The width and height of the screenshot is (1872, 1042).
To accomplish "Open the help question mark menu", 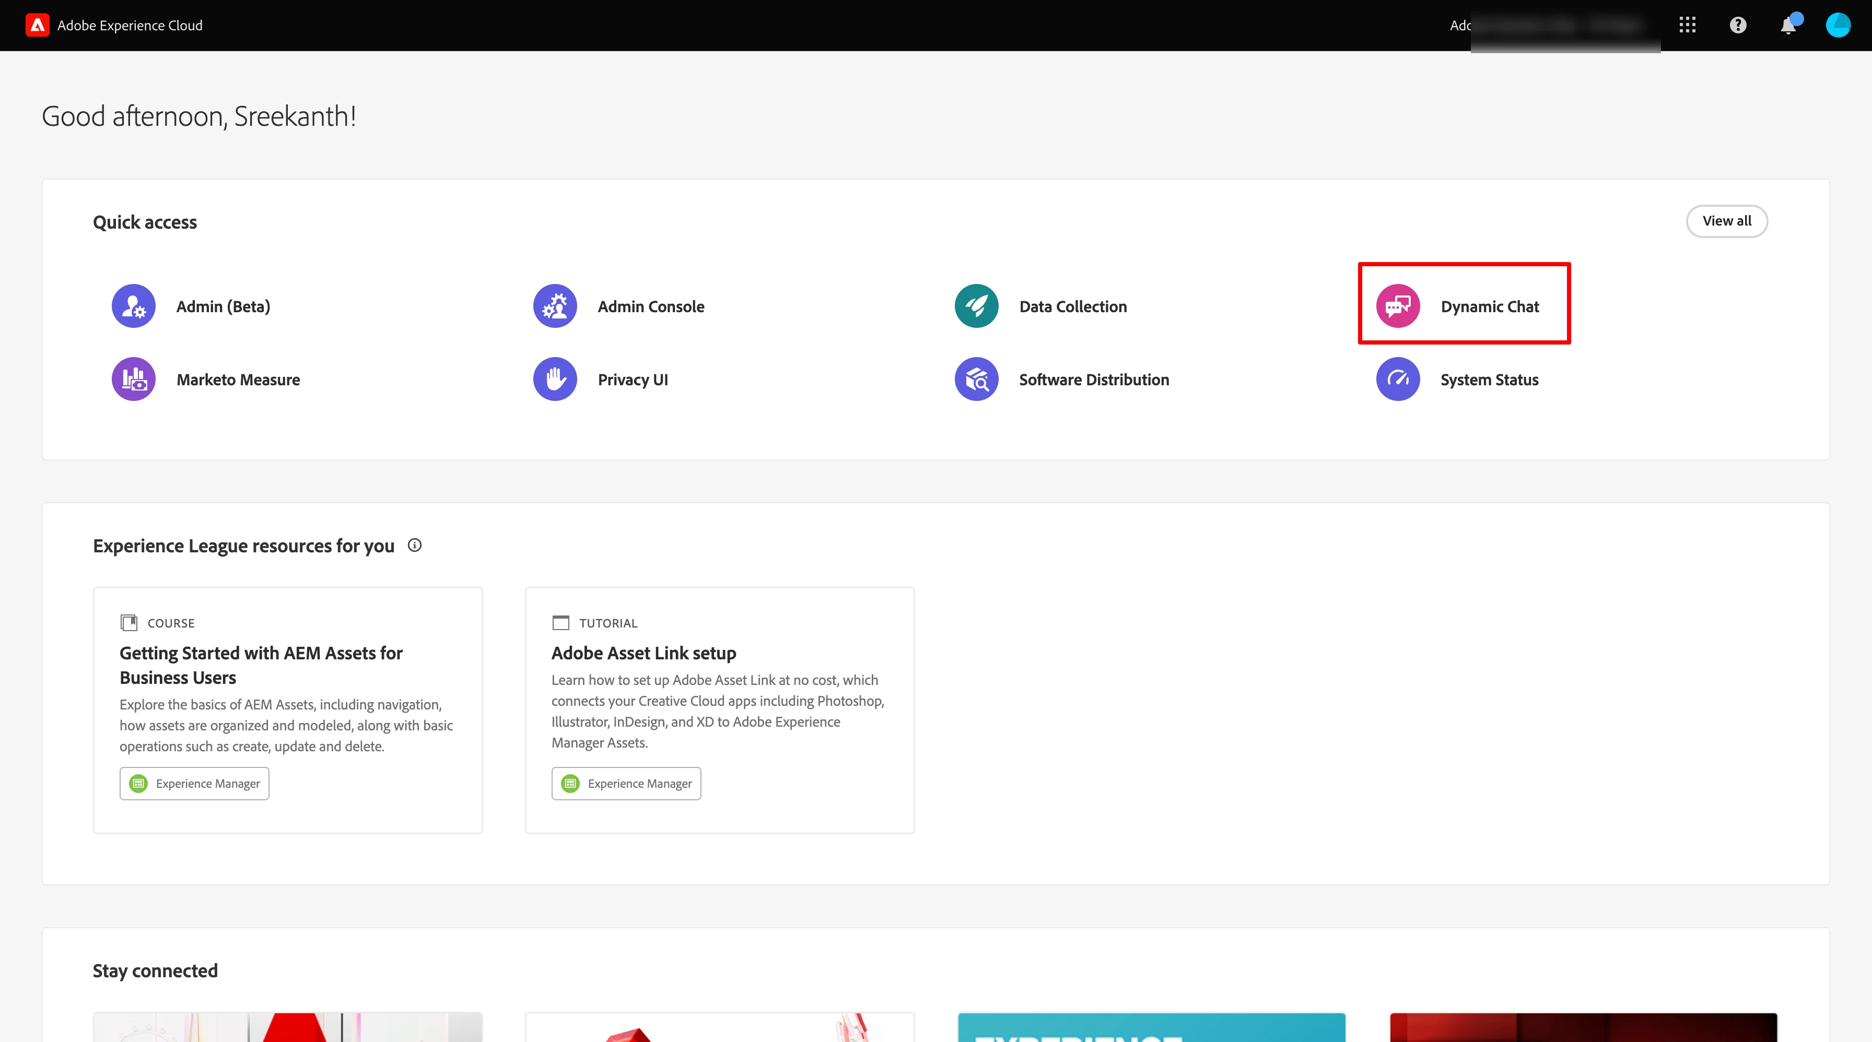I will point(1738,26).
